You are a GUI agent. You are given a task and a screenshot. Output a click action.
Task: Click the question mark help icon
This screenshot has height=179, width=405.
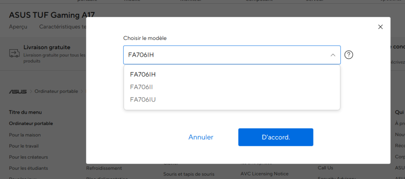pyautogui.click(x=348, y=55)
